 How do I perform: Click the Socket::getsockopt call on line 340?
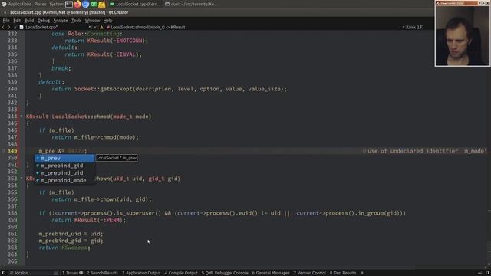(x=180, y=89)
